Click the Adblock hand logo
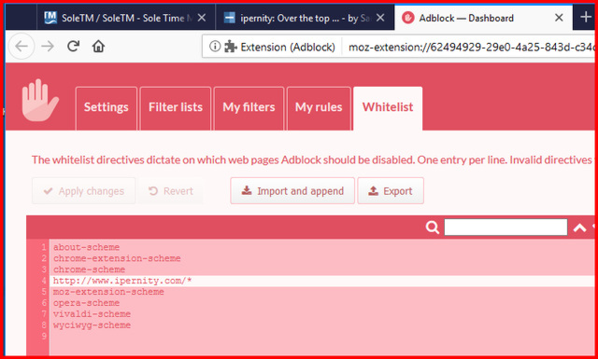 pyautogui.click(x=40, y=101)
